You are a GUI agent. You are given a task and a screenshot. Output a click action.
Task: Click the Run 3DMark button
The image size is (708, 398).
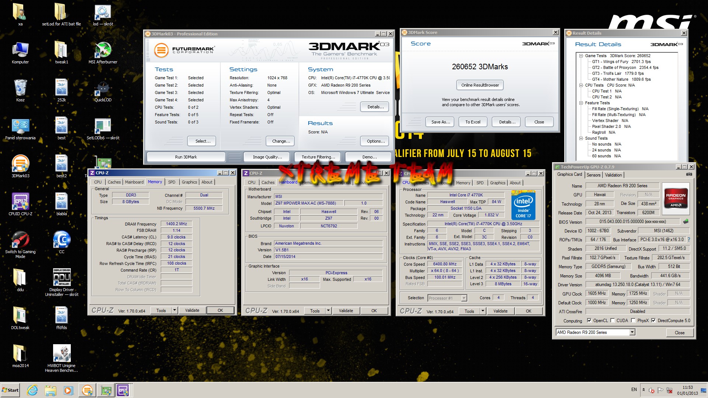pyautogui.click(x=186, y=157)
